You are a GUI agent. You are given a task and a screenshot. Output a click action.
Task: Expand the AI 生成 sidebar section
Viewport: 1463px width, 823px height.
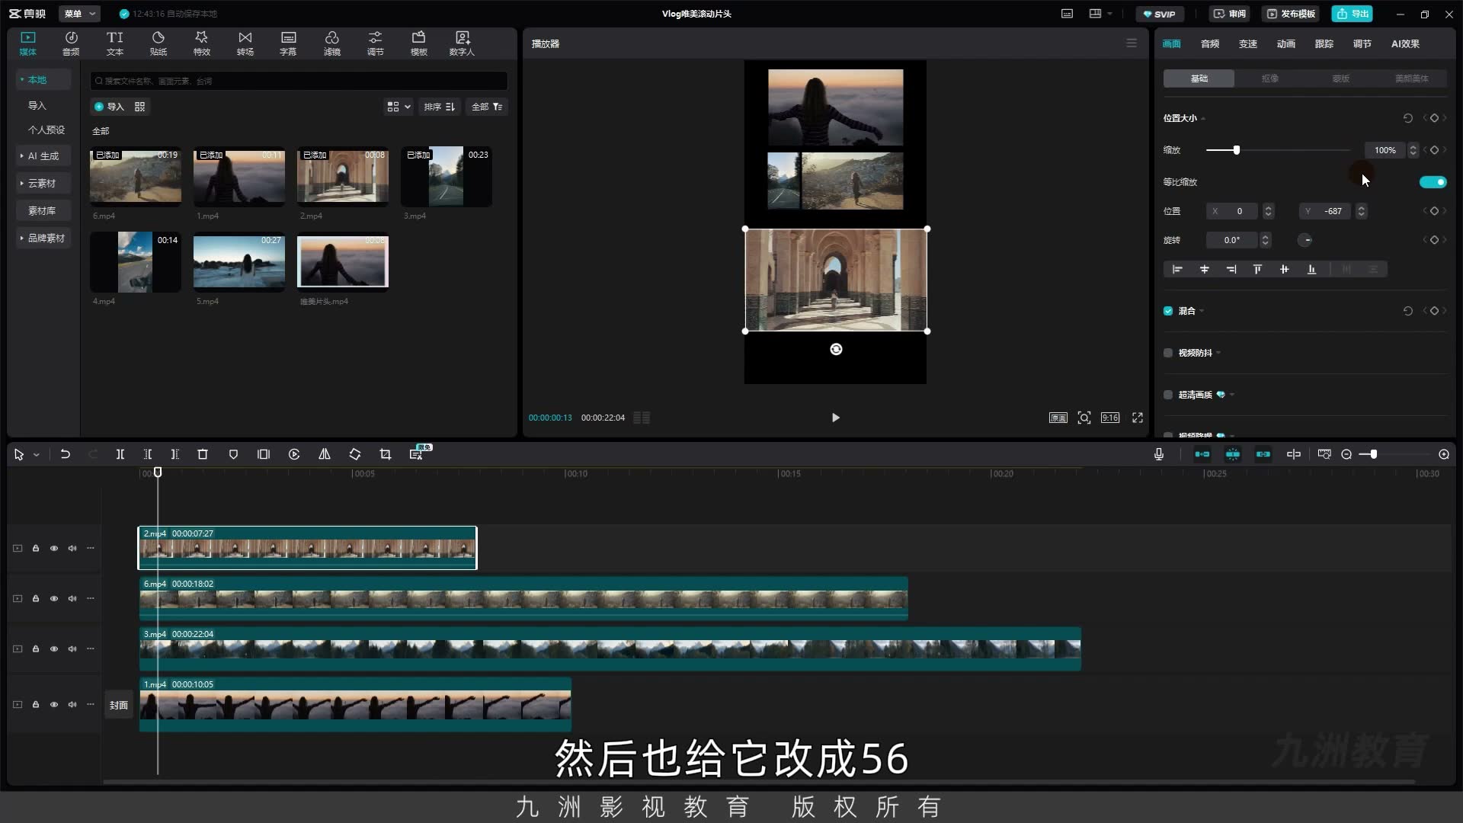tap(43, 155)
